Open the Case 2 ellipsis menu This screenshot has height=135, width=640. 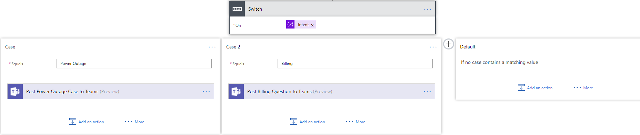click(x=433, y=47)
